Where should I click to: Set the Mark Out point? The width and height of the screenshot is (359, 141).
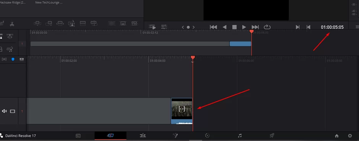point(309,27)
